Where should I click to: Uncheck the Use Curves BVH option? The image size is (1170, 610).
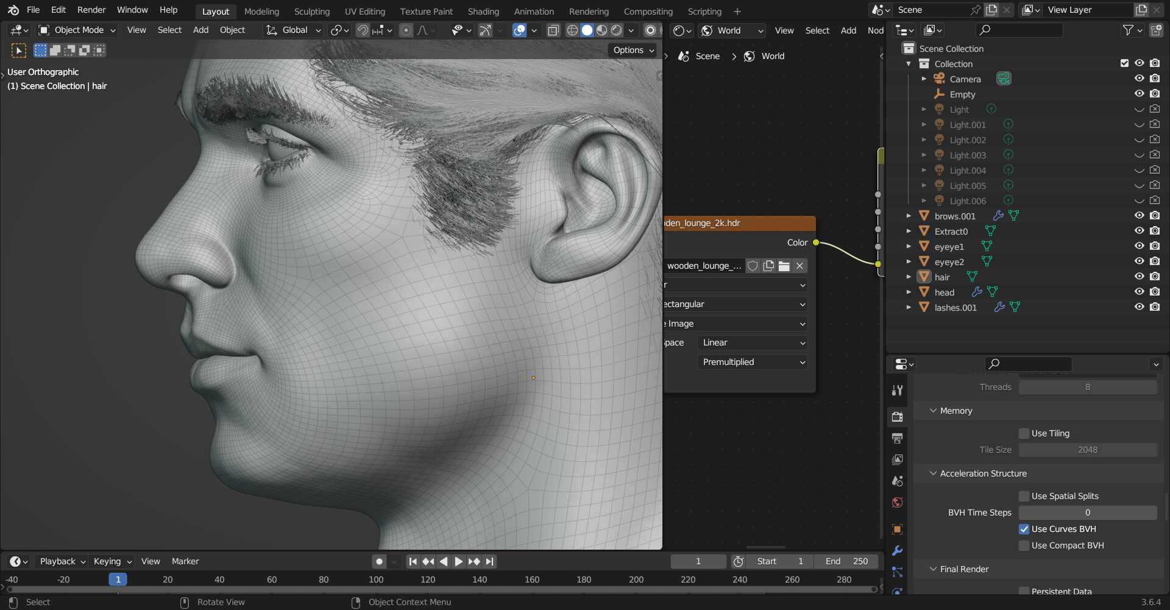[x=1024, y=529]
